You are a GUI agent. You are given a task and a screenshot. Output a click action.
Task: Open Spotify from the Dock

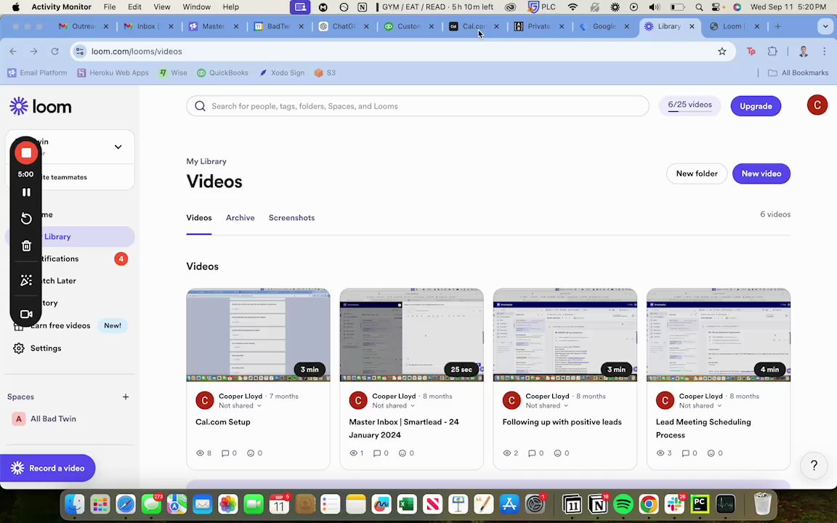coord(623,503)
